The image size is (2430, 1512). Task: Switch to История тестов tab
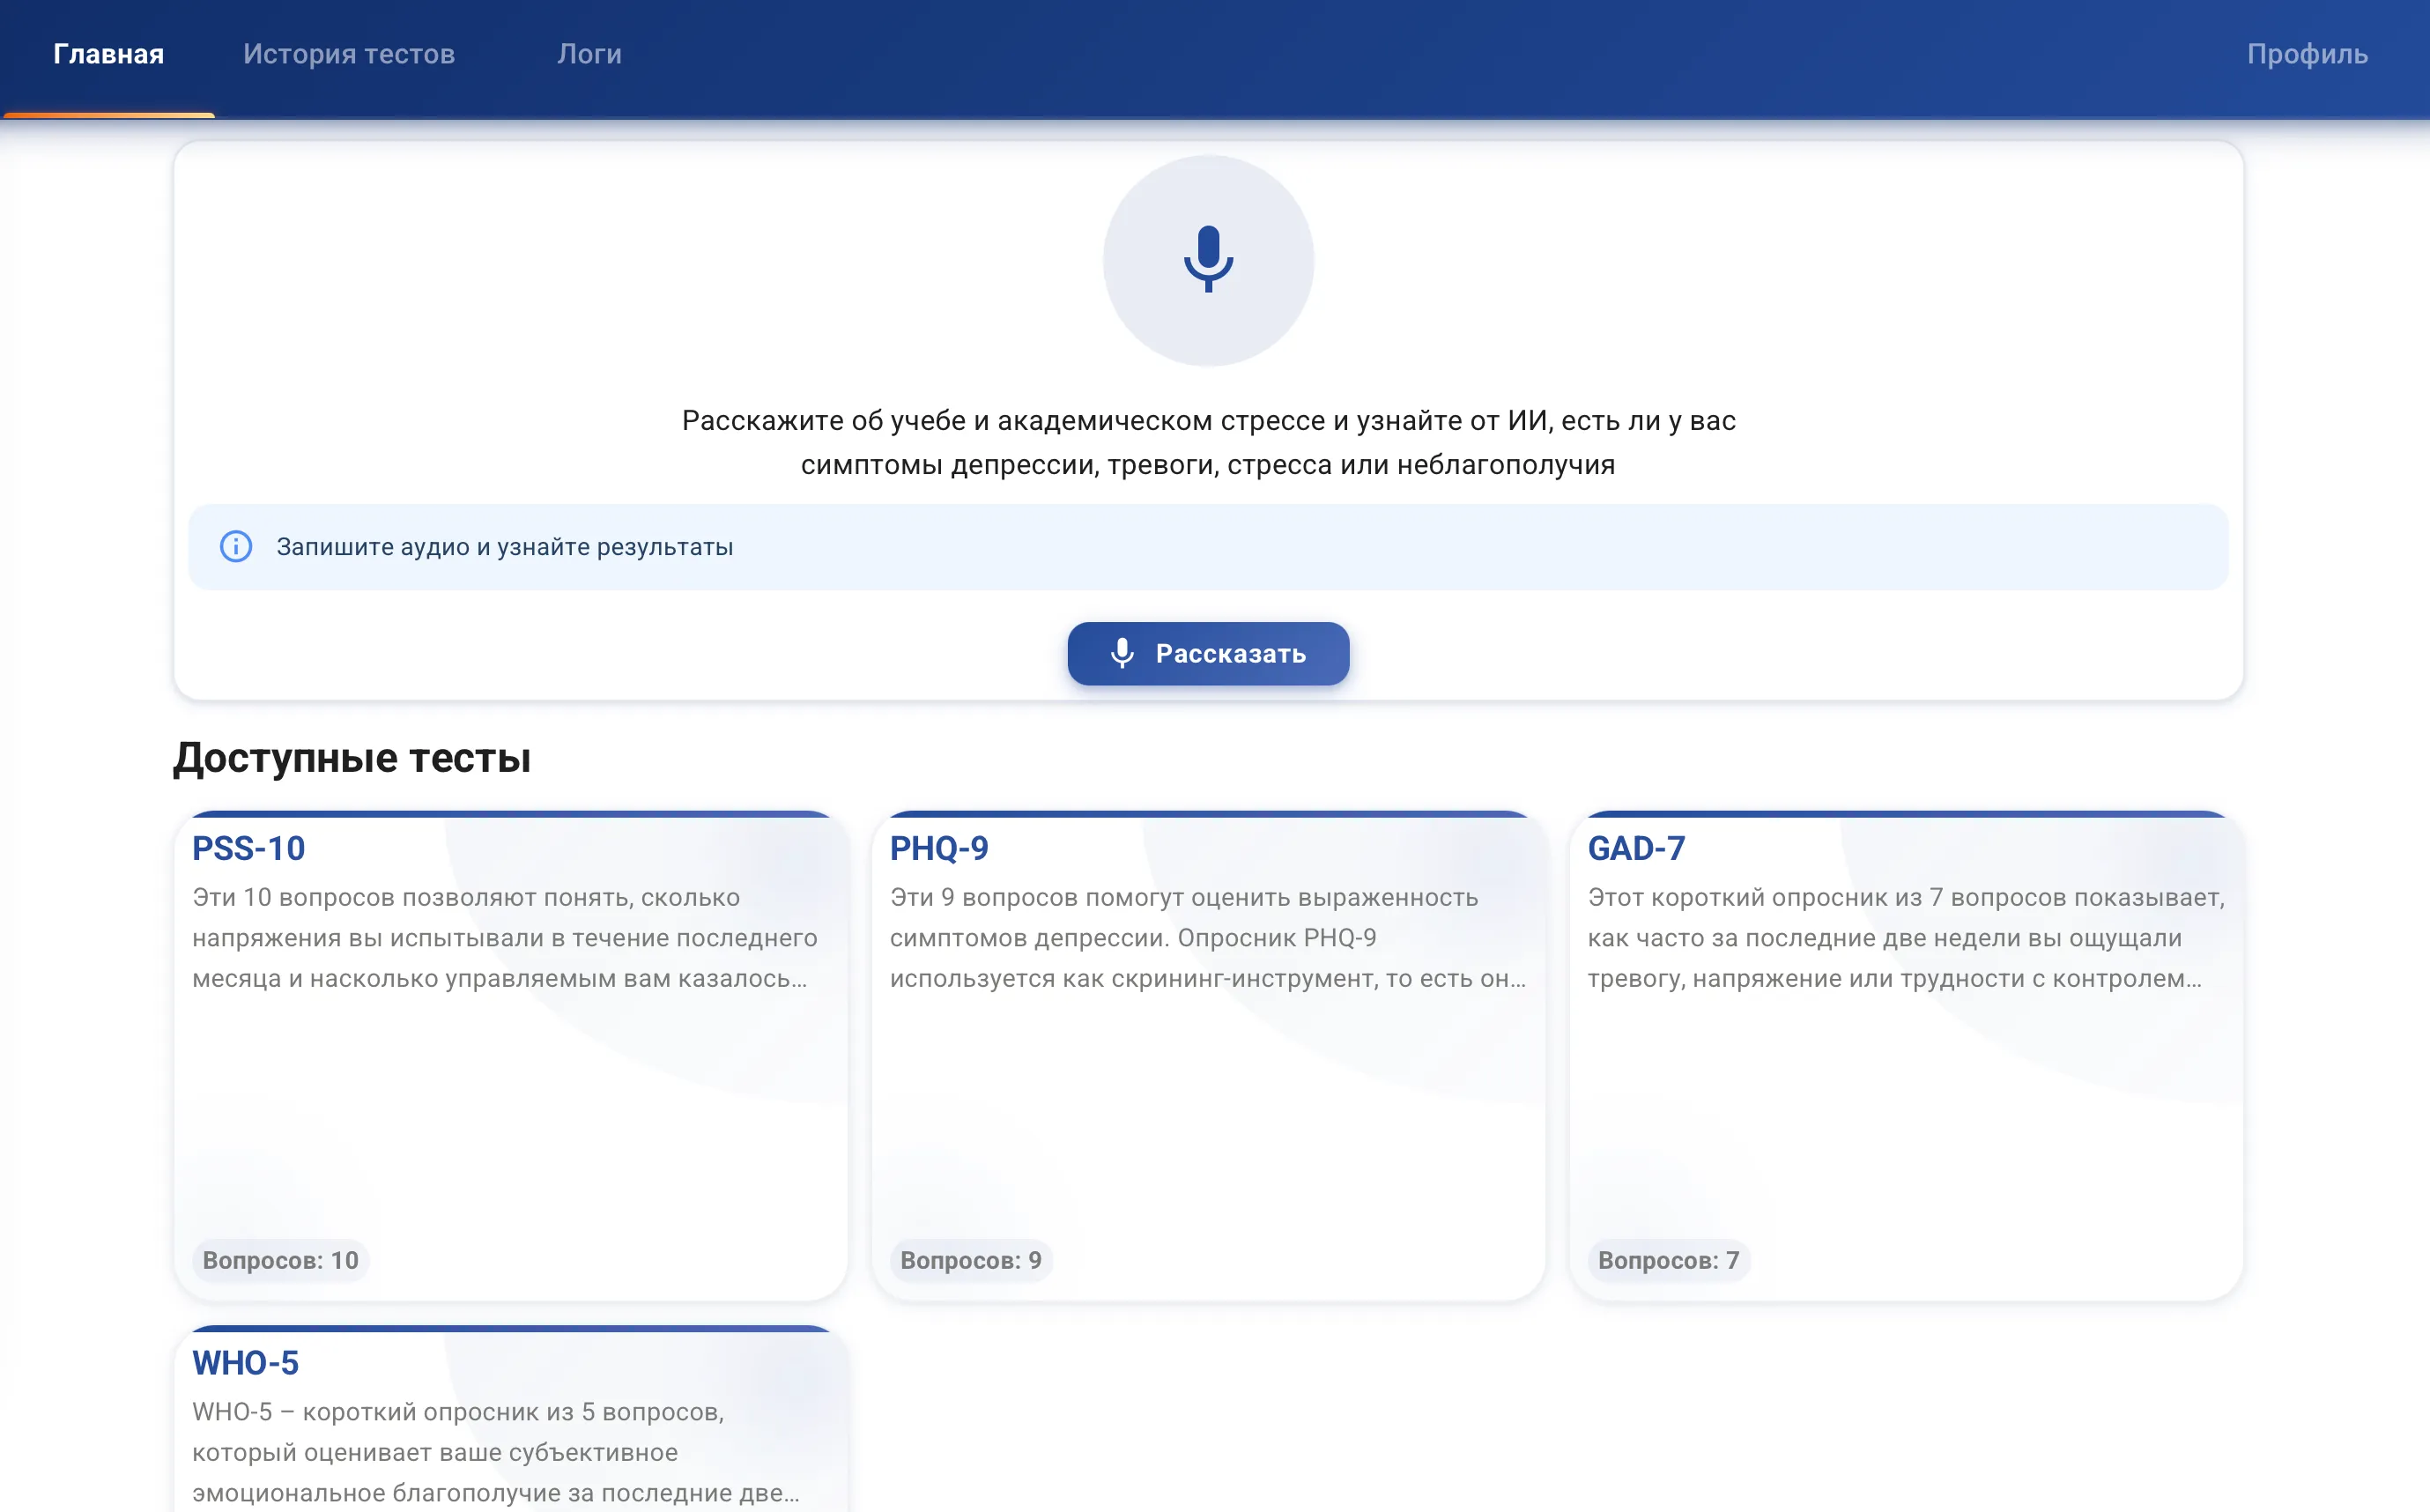349,54
